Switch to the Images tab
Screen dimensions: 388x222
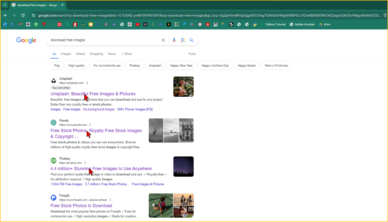pos(66,54)
